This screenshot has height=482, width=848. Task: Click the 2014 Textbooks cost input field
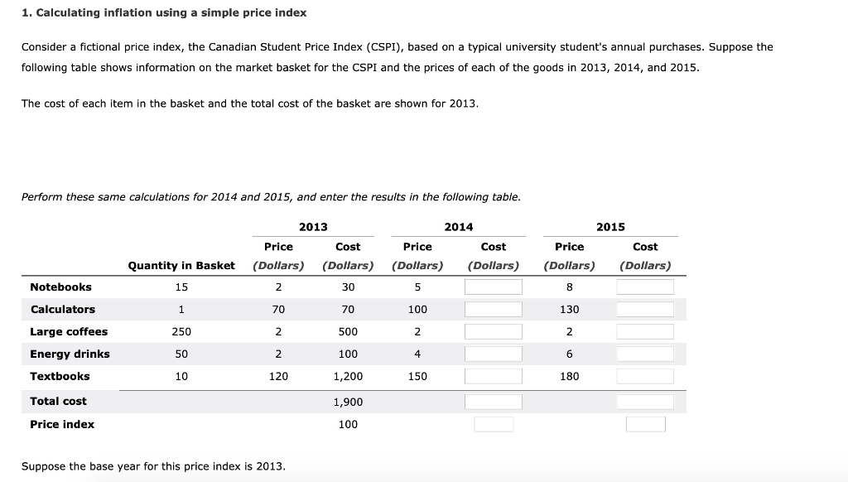494,375
